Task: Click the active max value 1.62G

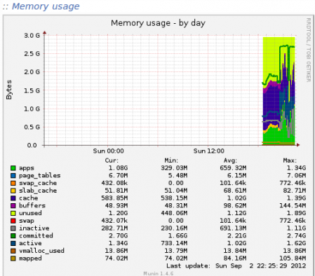Action: [296, 243]
